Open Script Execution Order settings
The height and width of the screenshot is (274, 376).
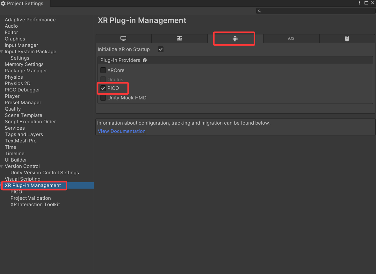[30, 122]
